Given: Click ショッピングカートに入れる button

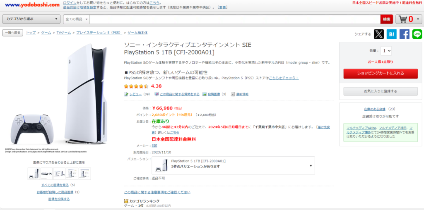Looking at the screenshot, I should [381, 74].
